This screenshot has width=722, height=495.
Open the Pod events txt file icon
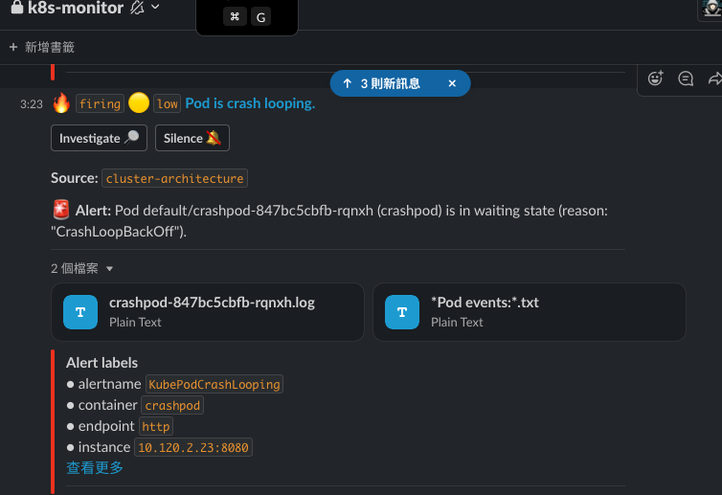click(x=402, y=312)
